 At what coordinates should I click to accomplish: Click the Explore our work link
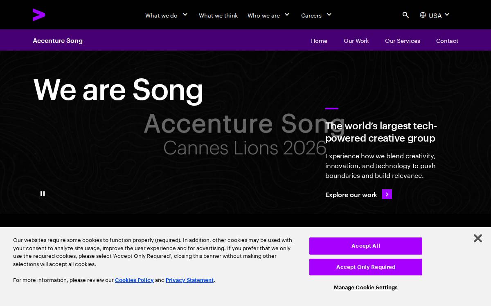pyautogui.click(x=351, y=195)
